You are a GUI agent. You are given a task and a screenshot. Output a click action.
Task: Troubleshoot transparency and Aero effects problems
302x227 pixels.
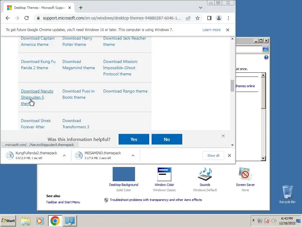point(156,200)
